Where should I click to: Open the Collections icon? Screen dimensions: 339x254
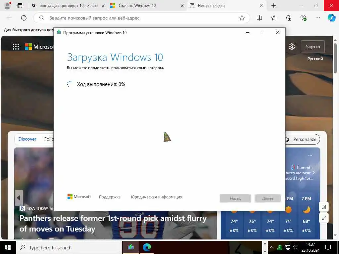(x=289, y=18)
